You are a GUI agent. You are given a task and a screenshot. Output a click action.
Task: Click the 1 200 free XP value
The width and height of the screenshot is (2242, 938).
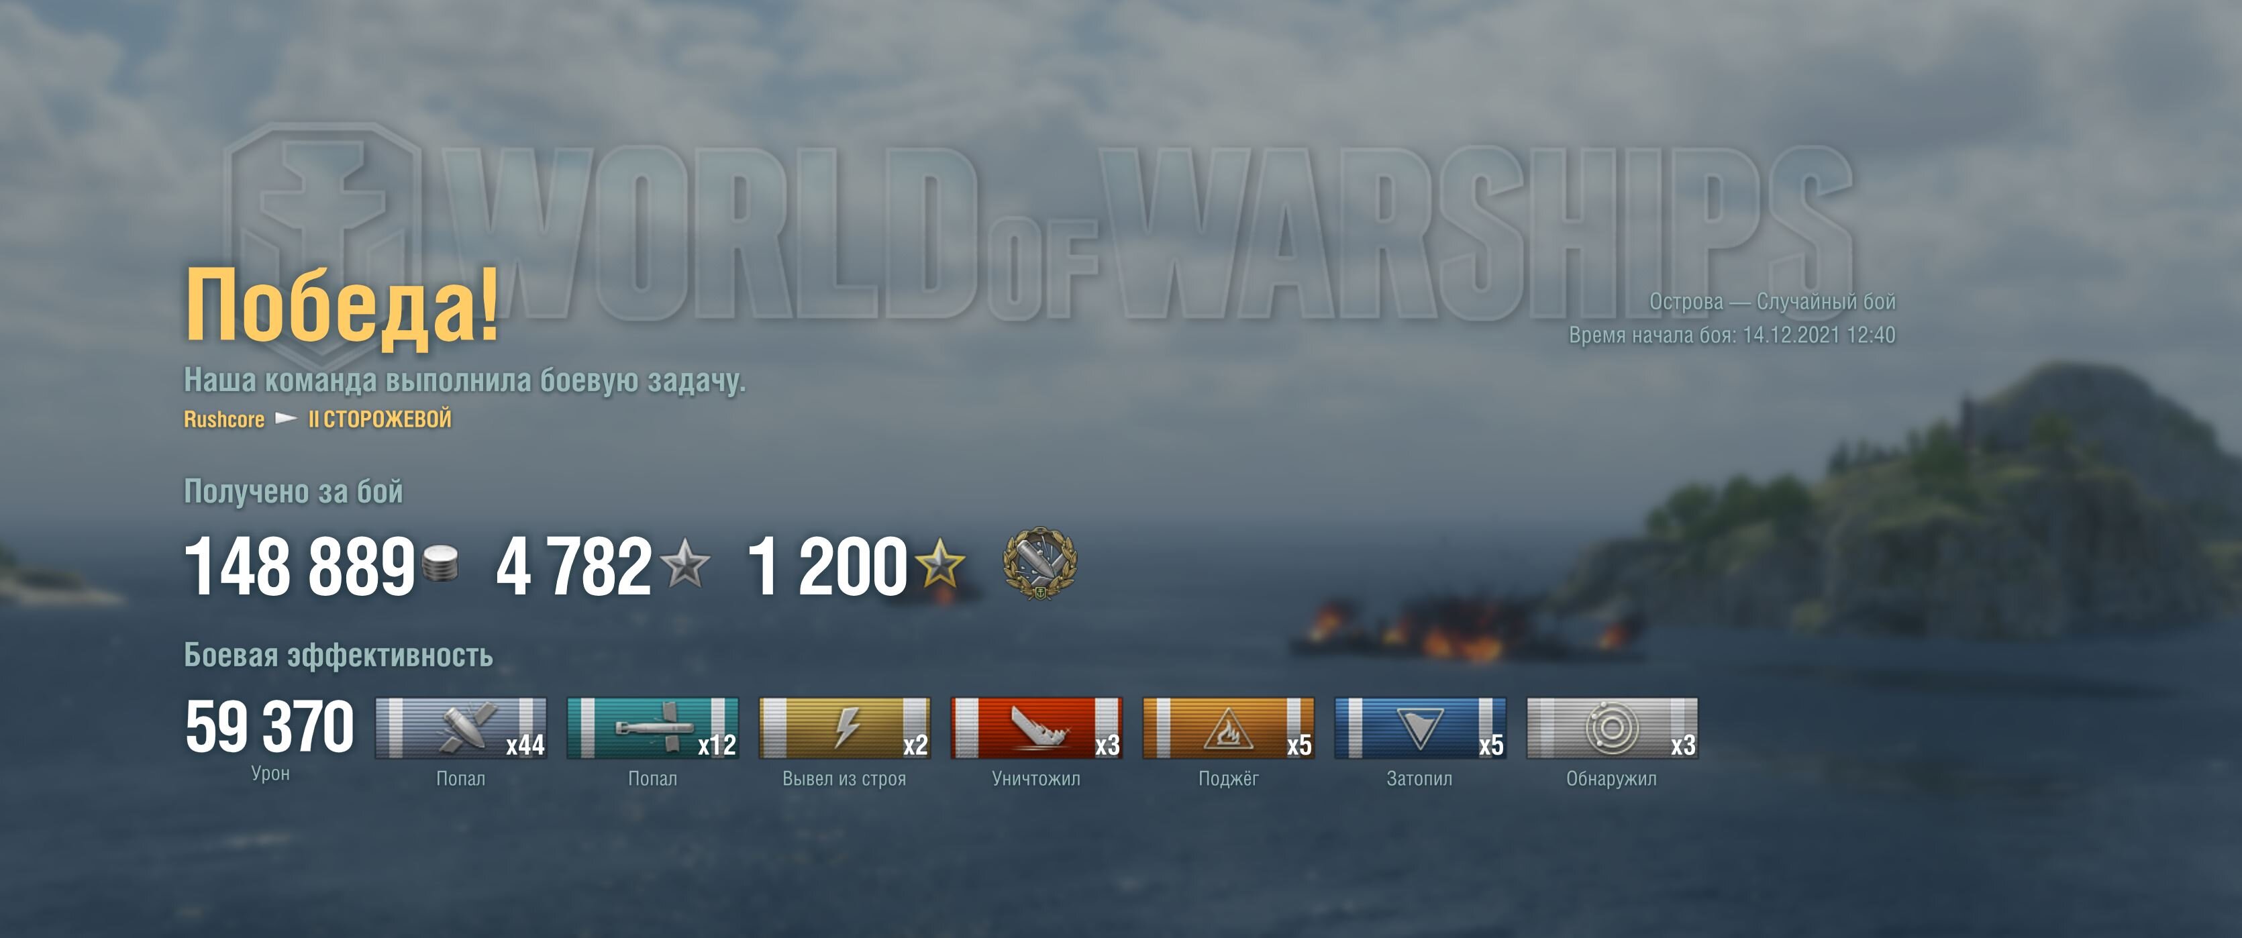[827, 566]
